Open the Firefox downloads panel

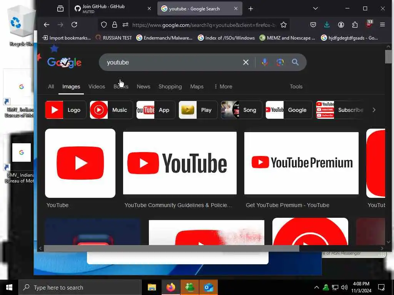pos(327,25)
